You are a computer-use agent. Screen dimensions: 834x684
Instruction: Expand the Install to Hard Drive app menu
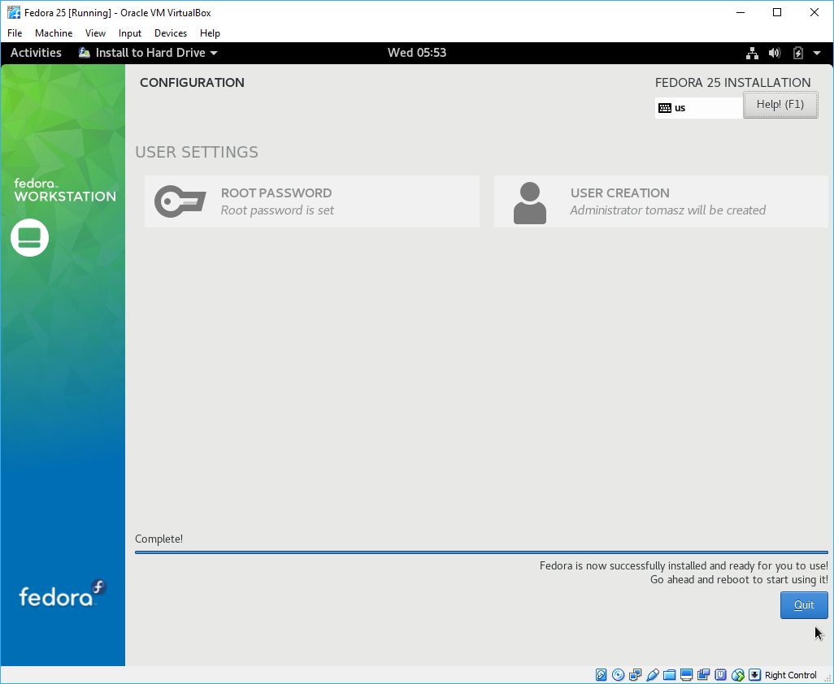149,53
